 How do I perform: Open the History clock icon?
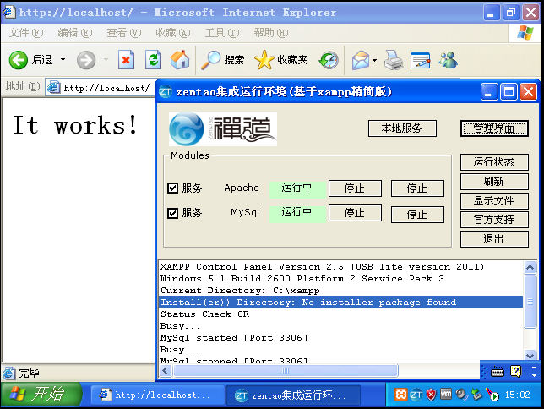[329, 60]
